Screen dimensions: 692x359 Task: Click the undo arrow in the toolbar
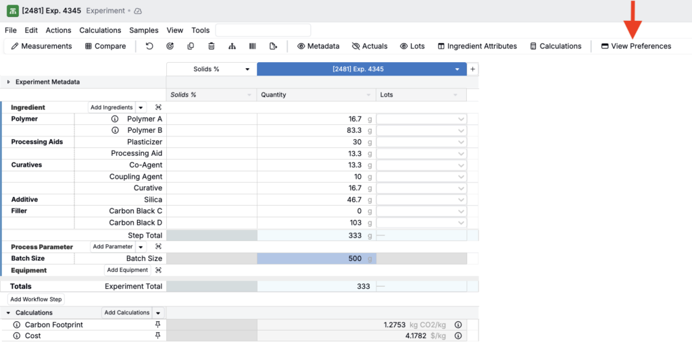click(149, 46)
